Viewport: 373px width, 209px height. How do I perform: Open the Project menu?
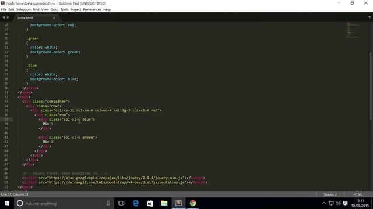click(x=76, y=10)
